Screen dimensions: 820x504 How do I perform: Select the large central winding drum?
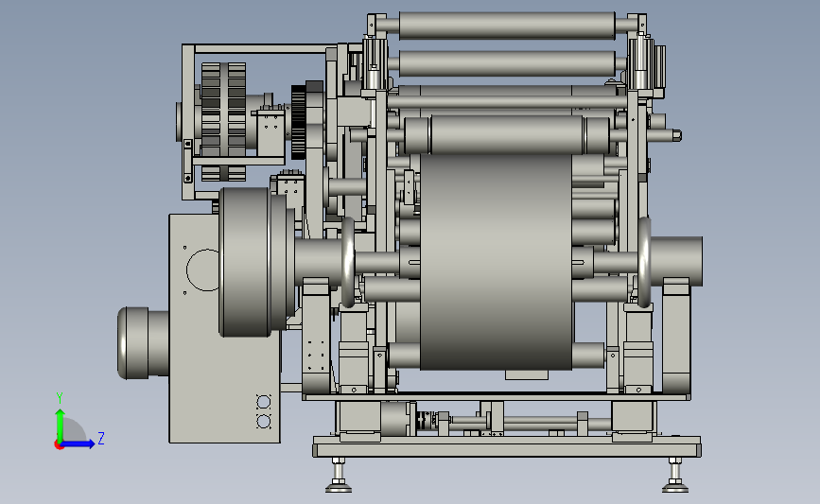[x=496, y=261]
